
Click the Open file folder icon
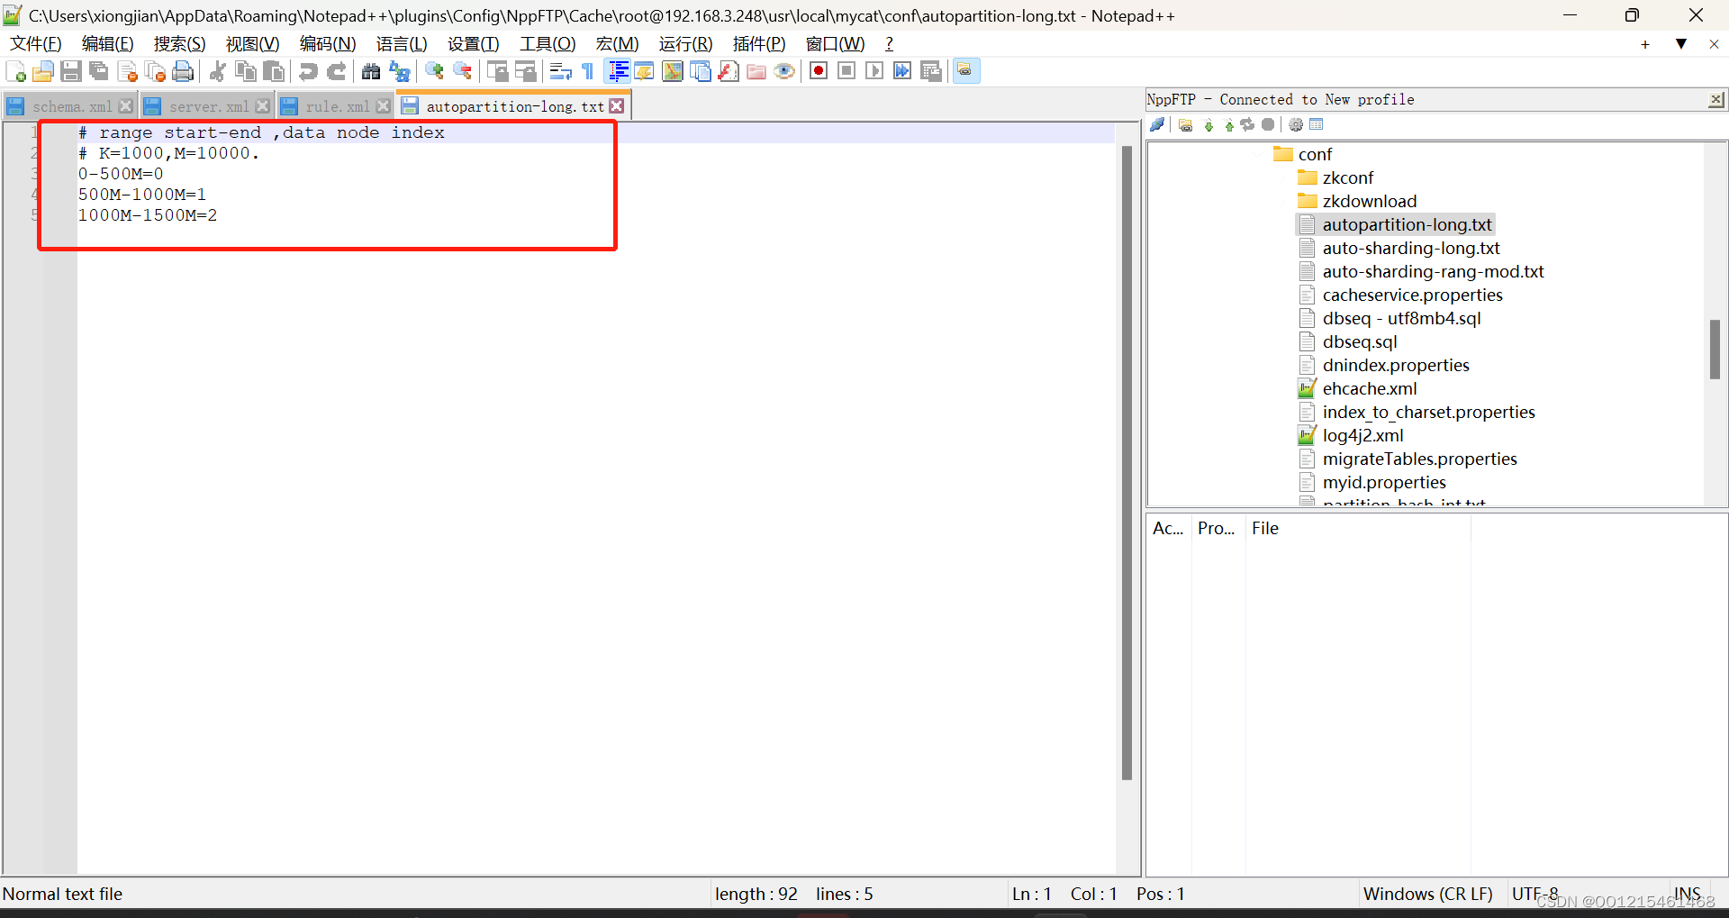[x=42, y=71]
